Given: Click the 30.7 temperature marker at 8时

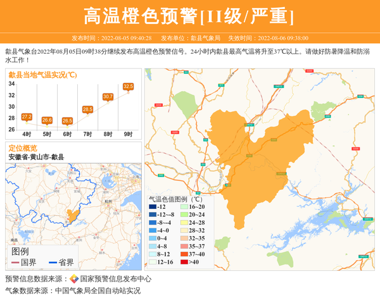Looking at the screenshot, I should point(108,97).
